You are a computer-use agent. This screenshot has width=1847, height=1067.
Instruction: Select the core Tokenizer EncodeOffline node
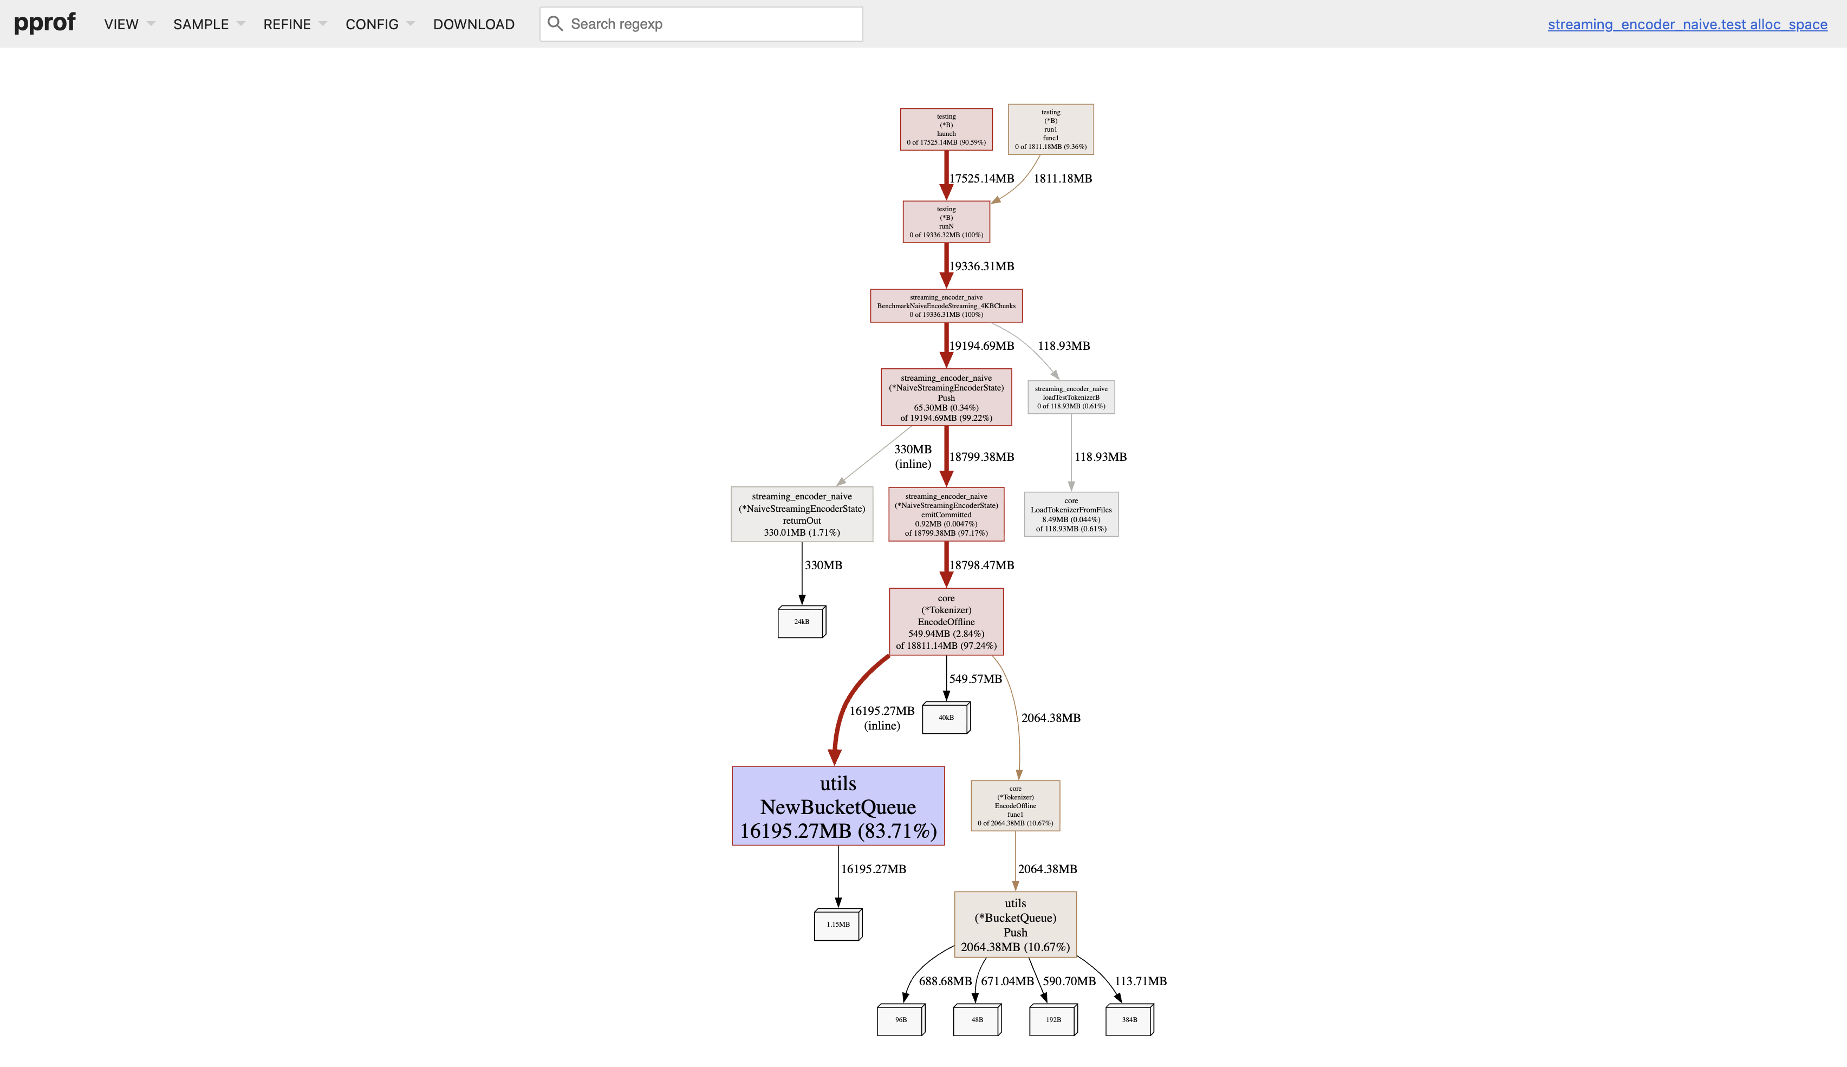point(947,621)
